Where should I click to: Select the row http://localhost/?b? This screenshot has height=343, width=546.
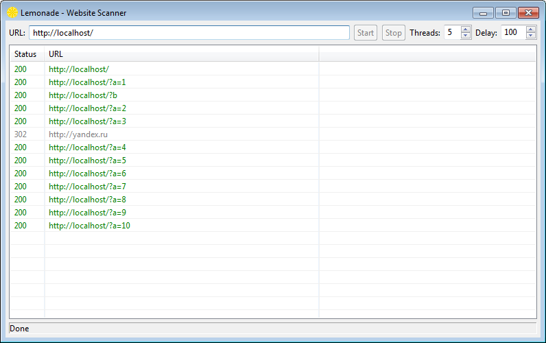pyautogui.click(x=272, y=95)
